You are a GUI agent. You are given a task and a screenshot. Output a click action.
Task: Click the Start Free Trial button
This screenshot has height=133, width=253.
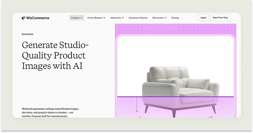click(220, 18)
